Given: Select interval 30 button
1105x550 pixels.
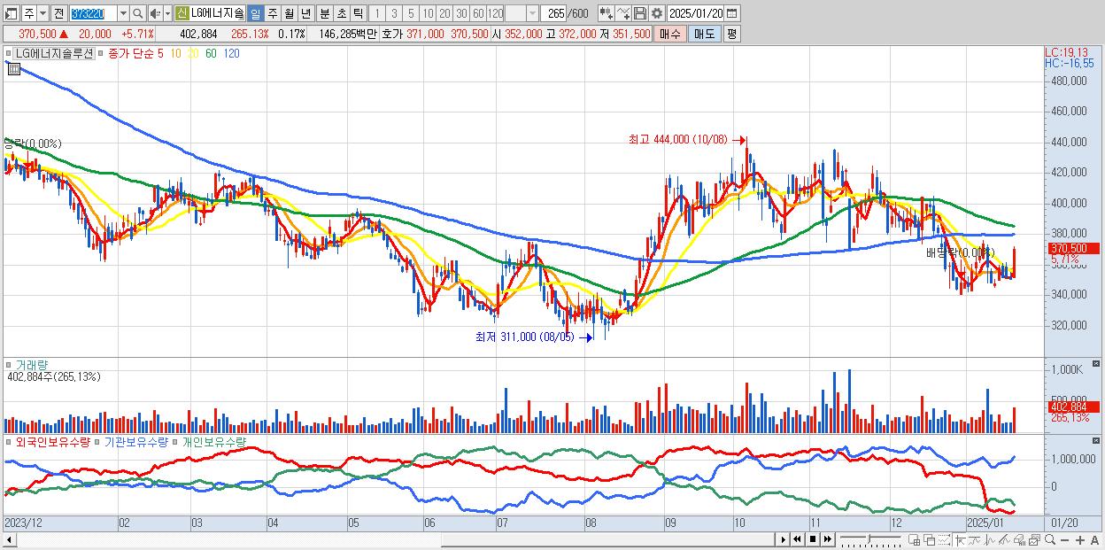Looking at the screenshot, I should (x=461, y=14).
